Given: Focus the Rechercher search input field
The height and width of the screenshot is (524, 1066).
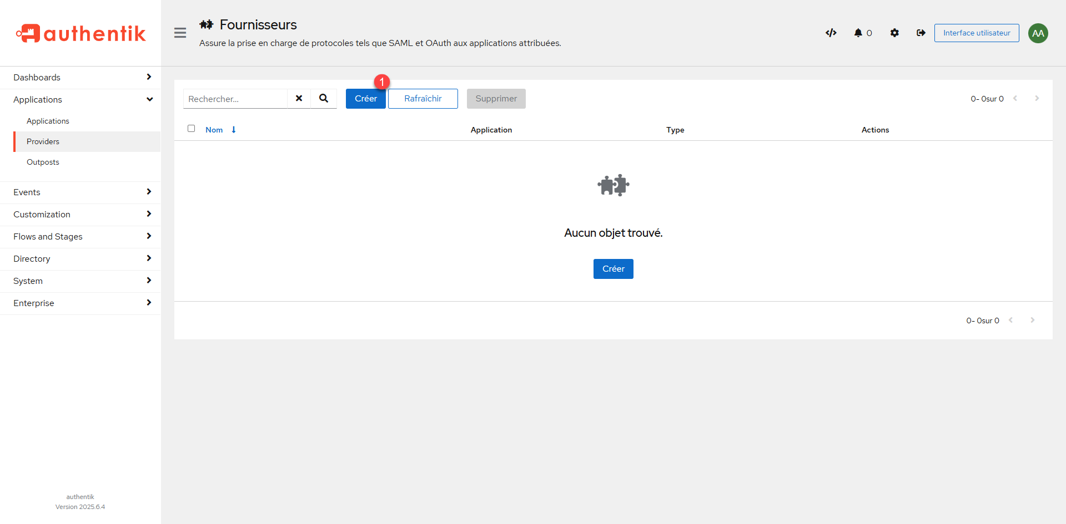Looking at the screenshot, I should [x=235, y=99].
